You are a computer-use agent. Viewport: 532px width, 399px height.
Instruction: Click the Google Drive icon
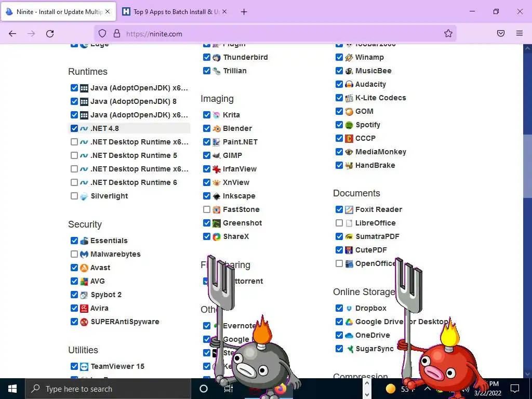click(x=349, y=322)
